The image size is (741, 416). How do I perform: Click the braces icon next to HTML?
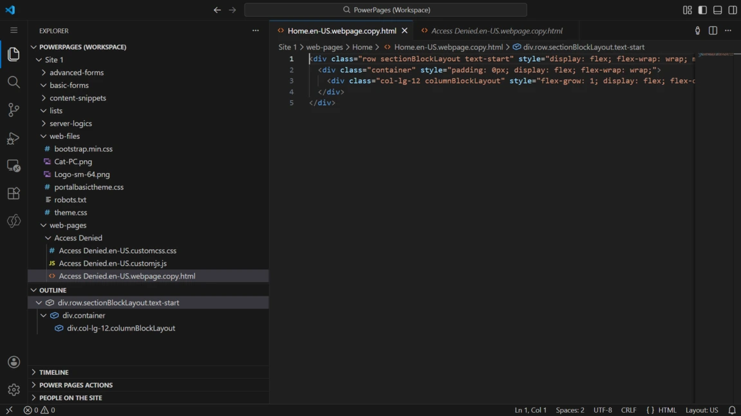pyautogui.click(x=650, y=410)
